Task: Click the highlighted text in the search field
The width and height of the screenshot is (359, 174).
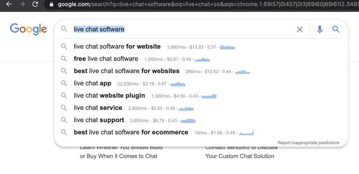Action: coord(99,29)
